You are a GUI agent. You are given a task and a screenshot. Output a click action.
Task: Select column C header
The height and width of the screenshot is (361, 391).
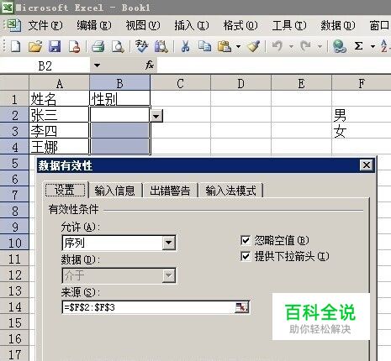(x=180, y=83)
